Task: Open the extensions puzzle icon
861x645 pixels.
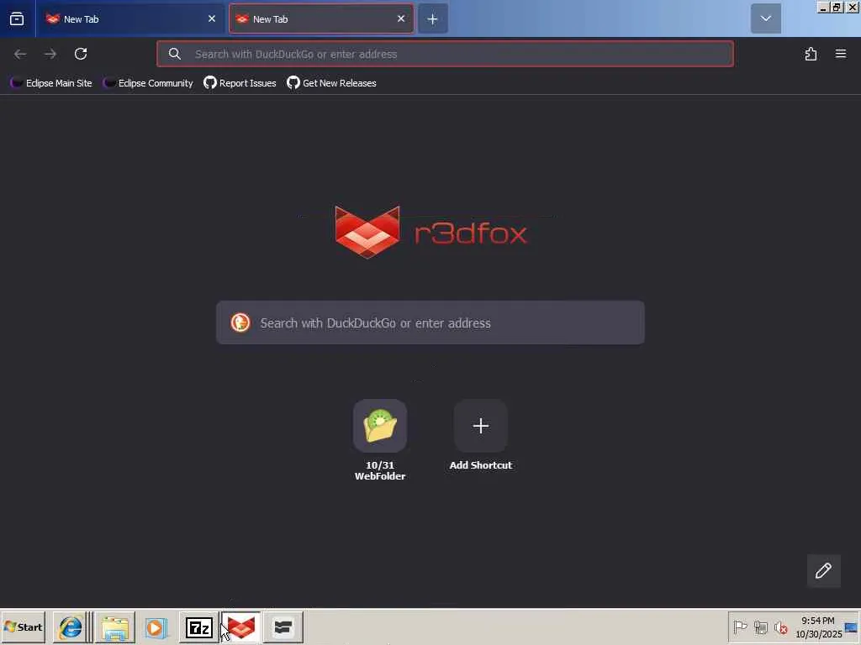Action: (811, 54)
